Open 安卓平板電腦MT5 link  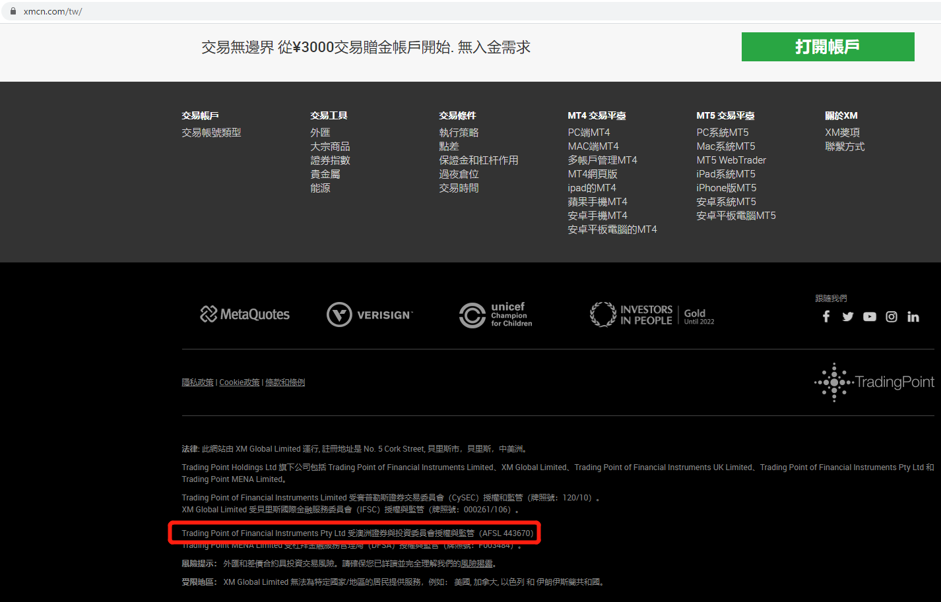click(736, 216)
